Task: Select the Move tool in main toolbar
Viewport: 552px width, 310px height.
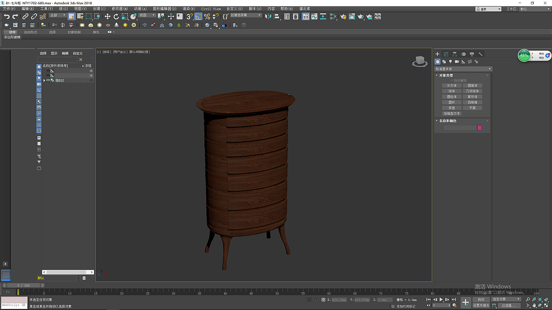Action: tap(107, 16)
